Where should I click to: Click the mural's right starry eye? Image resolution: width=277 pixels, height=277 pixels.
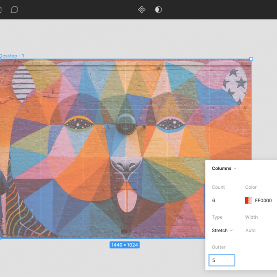[x=170, y=124]
